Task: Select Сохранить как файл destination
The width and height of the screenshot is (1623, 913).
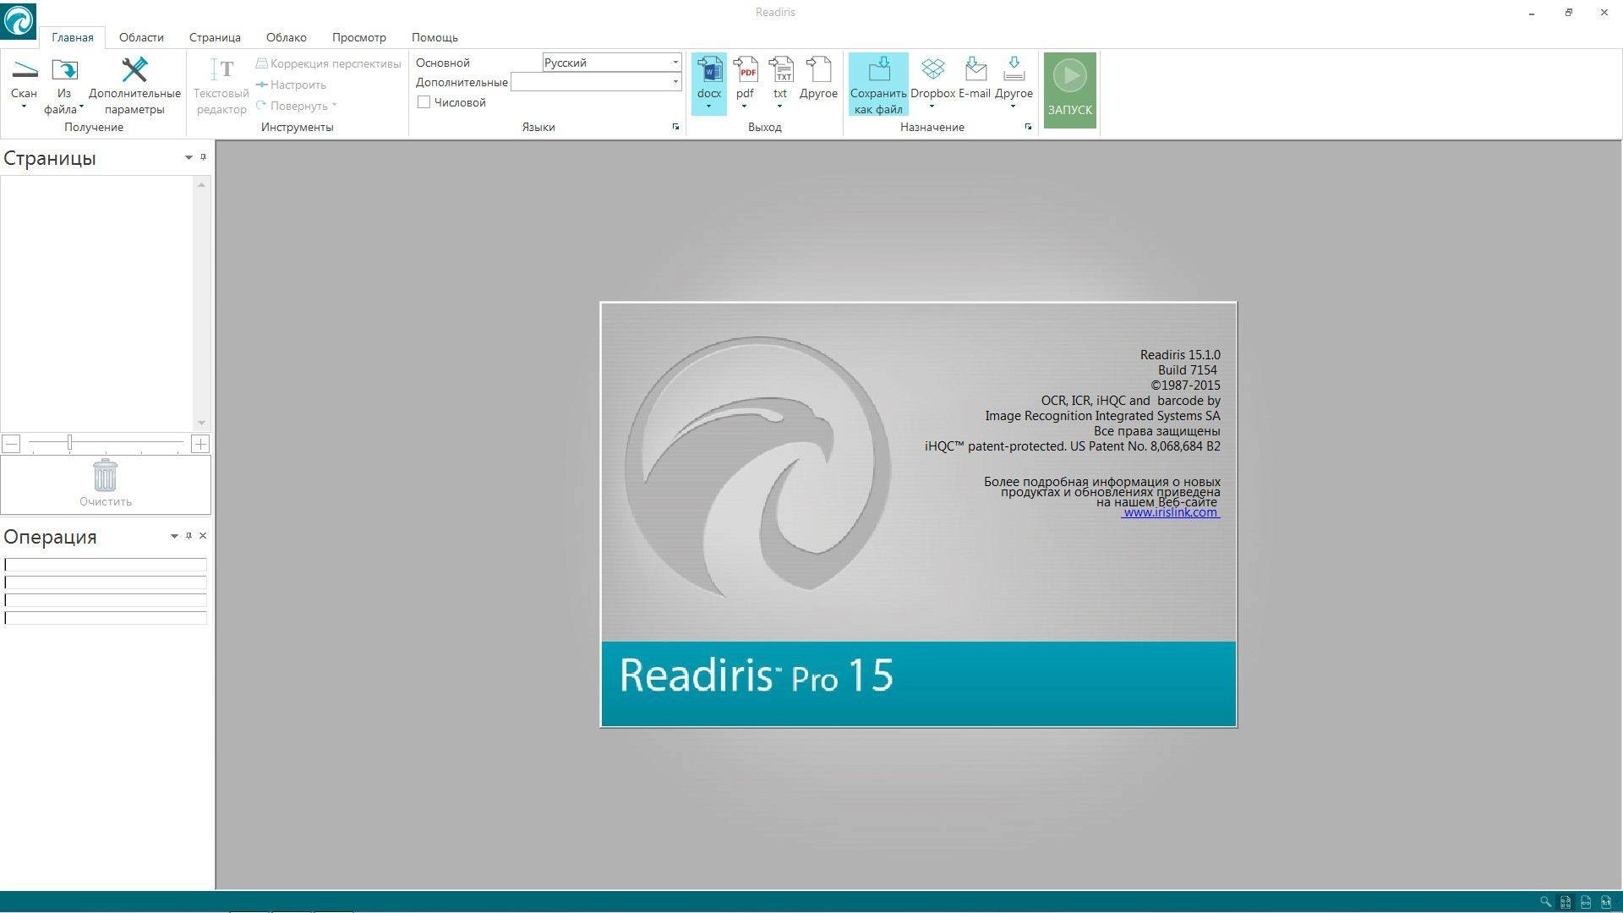Action: 878,84
